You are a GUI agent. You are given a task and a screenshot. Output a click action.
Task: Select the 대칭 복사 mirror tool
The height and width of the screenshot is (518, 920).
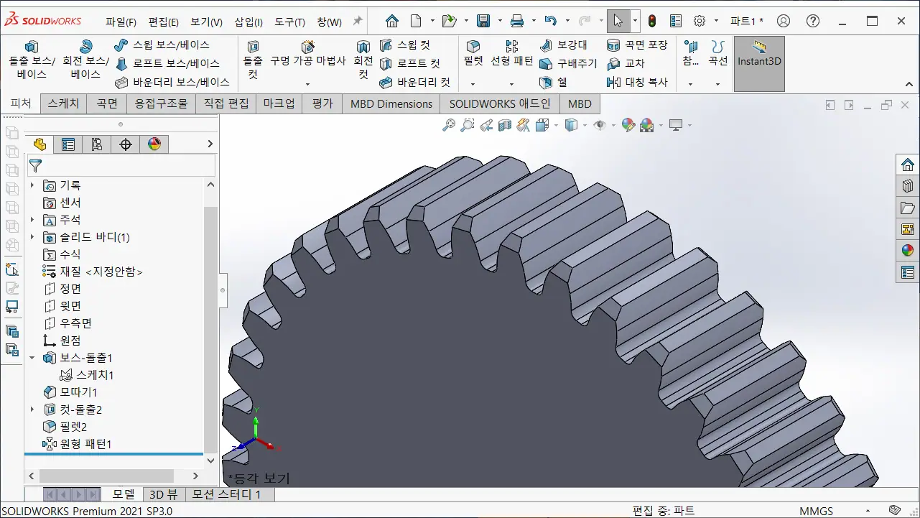637,82
